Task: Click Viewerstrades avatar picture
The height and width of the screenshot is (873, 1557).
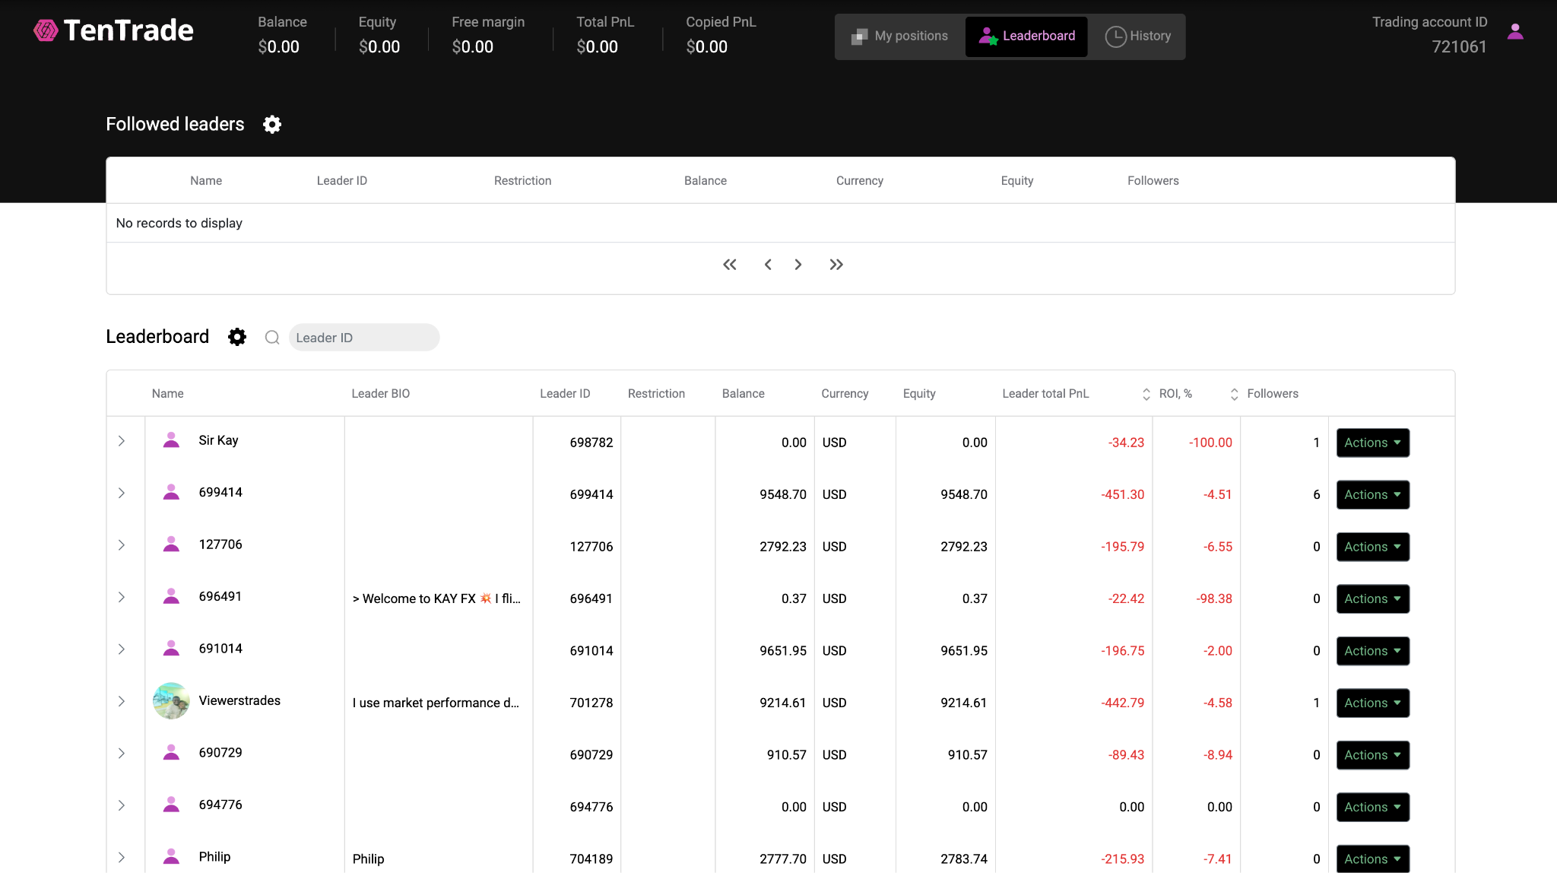Action: pyautogui.click(x=171, y=701)
